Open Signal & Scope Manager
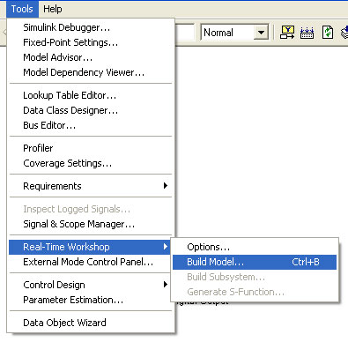The height and width of the screenshot is (342, 348). tap(91, 224)
